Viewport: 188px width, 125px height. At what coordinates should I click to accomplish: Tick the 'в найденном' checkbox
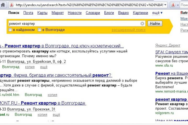[10, 30]
